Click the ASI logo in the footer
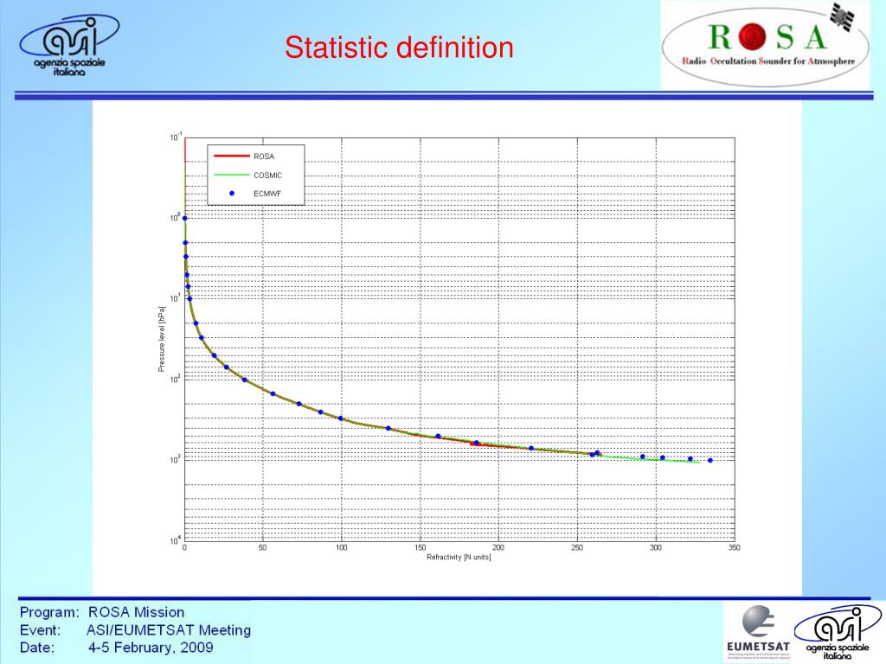Image resolution: width=886 pixels, height=664 pixels. pyautogui.click(x=838, y=632)
